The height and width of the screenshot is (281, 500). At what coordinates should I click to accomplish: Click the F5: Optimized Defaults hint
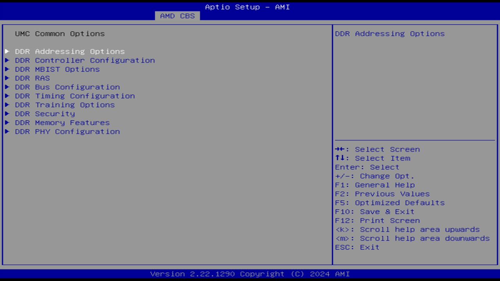pos(390,203)
